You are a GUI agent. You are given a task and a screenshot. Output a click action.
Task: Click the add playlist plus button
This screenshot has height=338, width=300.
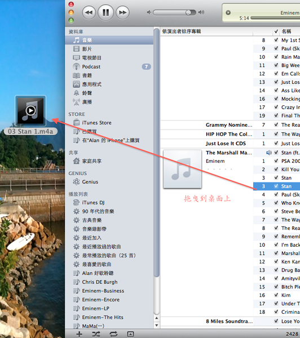(x=79, y=334)
